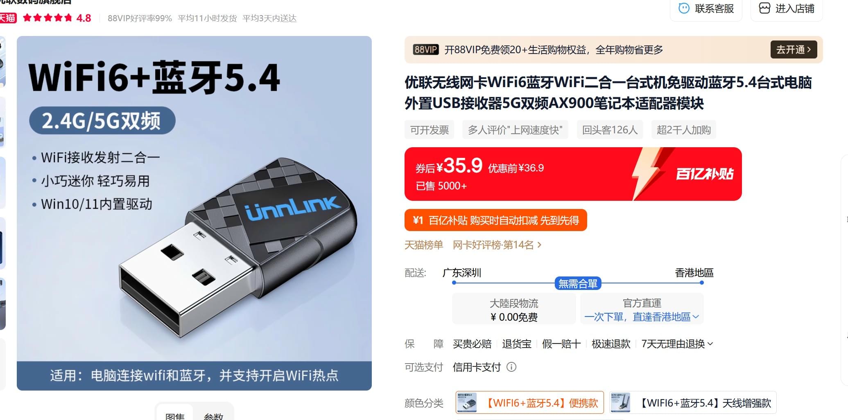Click the credit card payment info icon
848x420 pixels.
click(511, 367)
